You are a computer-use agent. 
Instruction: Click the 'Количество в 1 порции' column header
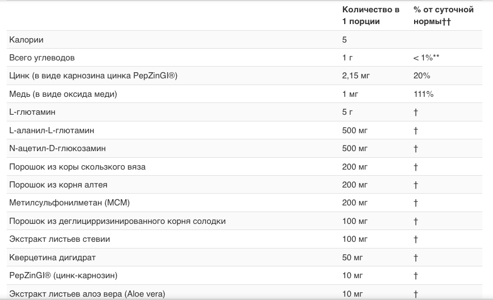370,15
